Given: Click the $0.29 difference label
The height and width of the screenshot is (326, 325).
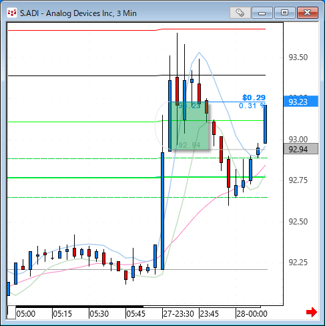Looking at the screenshot, I should (254, 98).
